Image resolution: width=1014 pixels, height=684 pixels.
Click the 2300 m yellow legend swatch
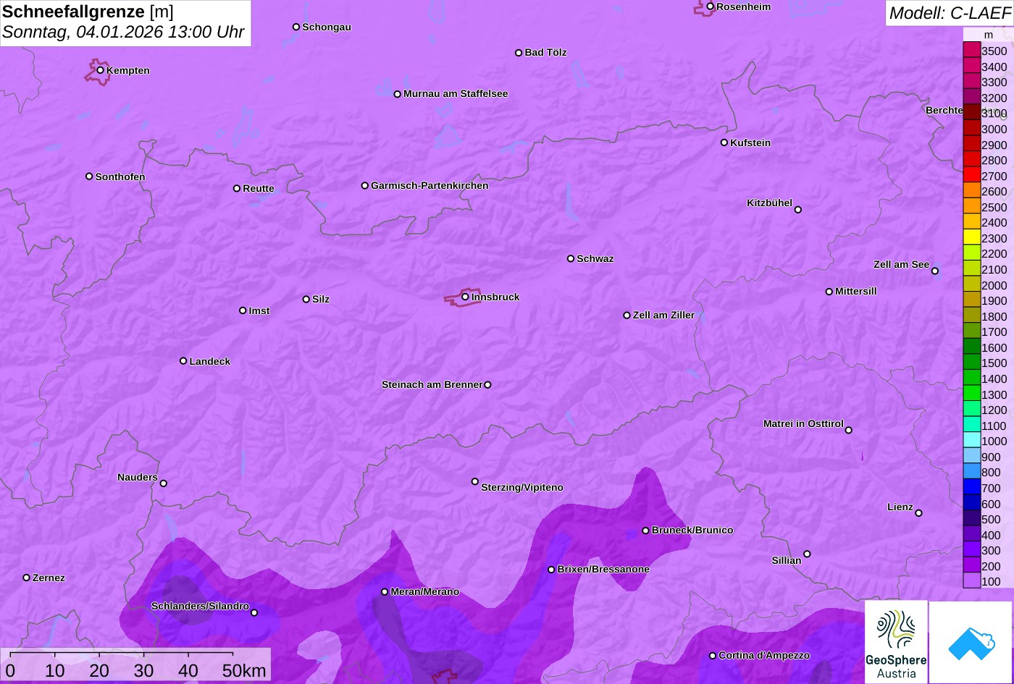pyautogui.click(x=971, y=238)
